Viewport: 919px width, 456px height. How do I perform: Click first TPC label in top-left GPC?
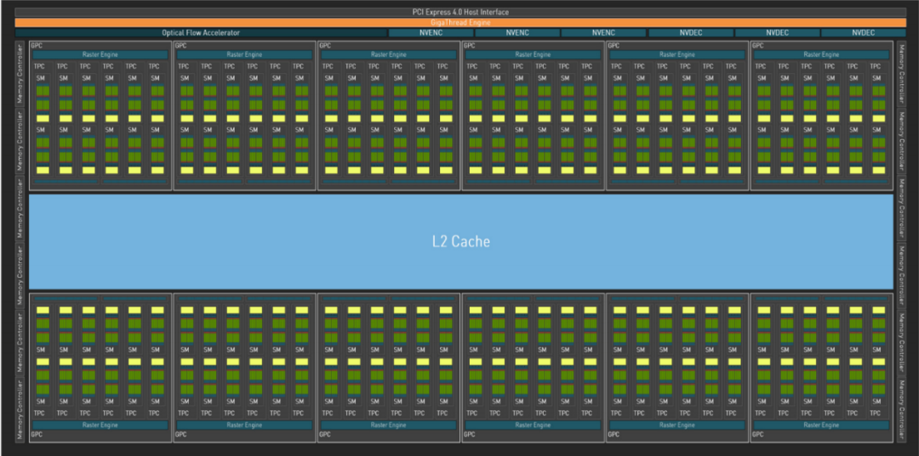click(40, 66)
